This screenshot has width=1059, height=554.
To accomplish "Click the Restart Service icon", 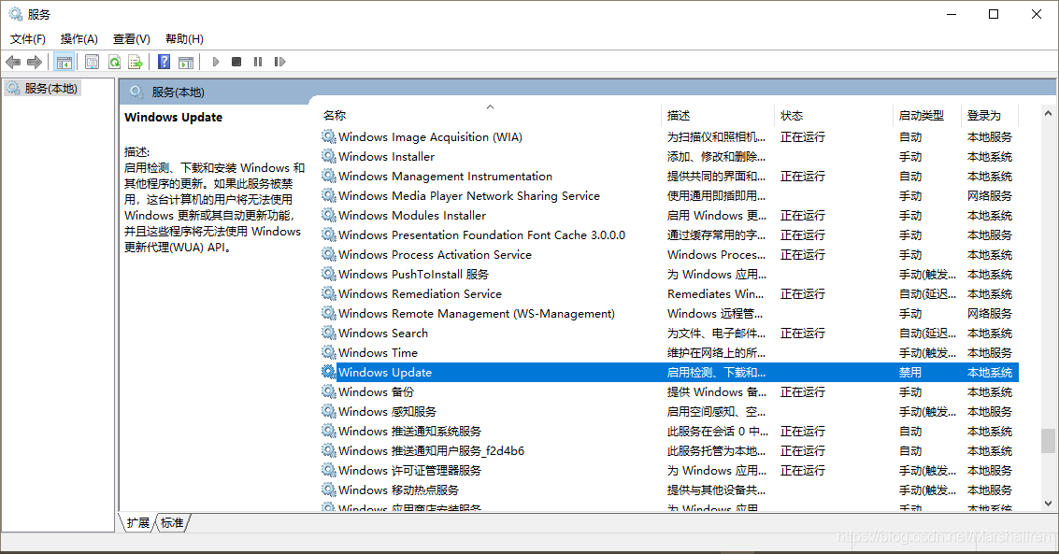I will coord(279,62).
